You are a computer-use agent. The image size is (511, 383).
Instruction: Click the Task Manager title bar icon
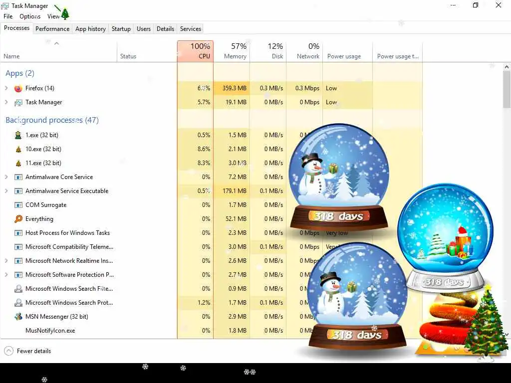[5, 6]
